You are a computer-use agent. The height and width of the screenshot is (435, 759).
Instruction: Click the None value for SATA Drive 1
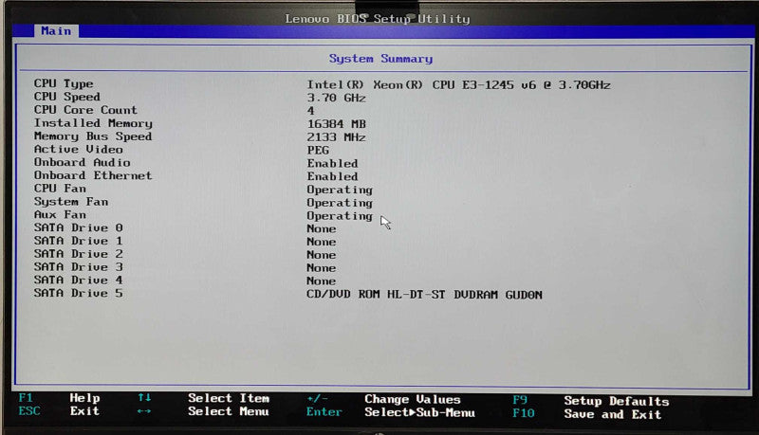click(x=322, y=242)
